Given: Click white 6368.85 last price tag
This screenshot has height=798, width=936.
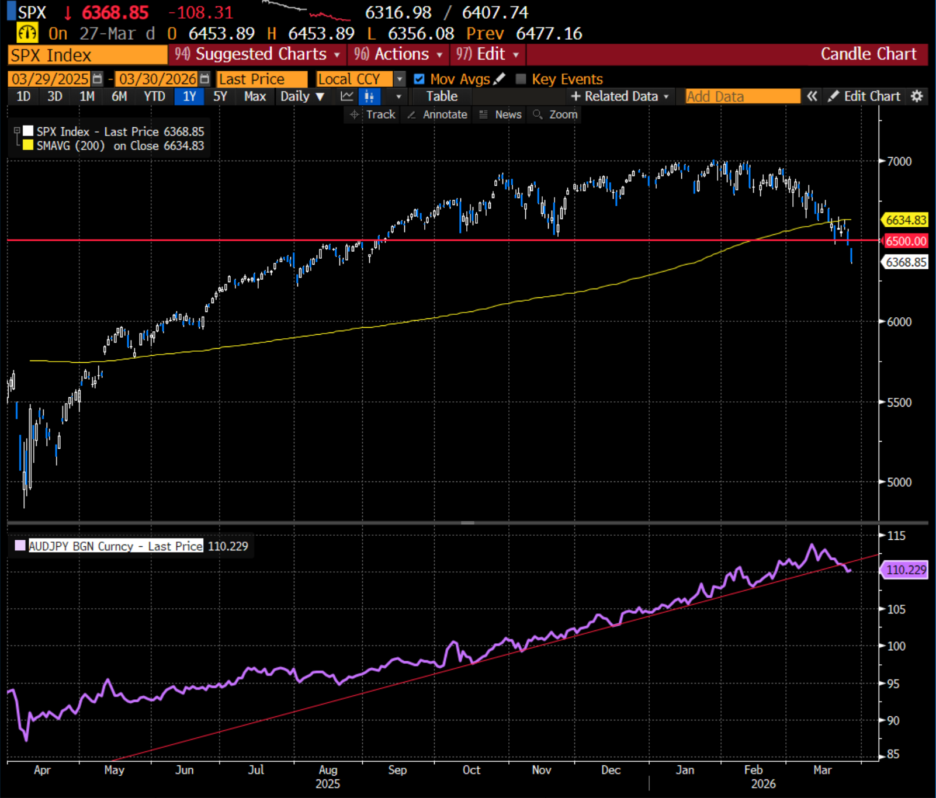Looking at the screenshot, I should pyautogui.click(x=905, y=262).
